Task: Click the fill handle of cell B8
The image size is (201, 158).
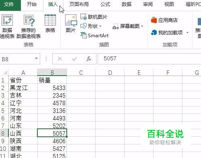Action: pyautogui.click(x=67, y=136)
